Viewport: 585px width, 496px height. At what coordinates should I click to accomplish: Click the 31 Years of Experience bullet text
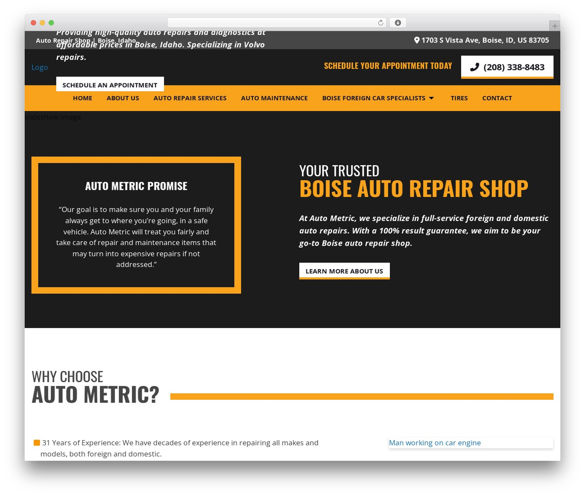179,448
